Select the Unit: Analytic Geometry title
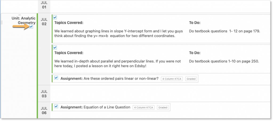The image size is (273, 121). pyautogui.click(x=23, y=20)
